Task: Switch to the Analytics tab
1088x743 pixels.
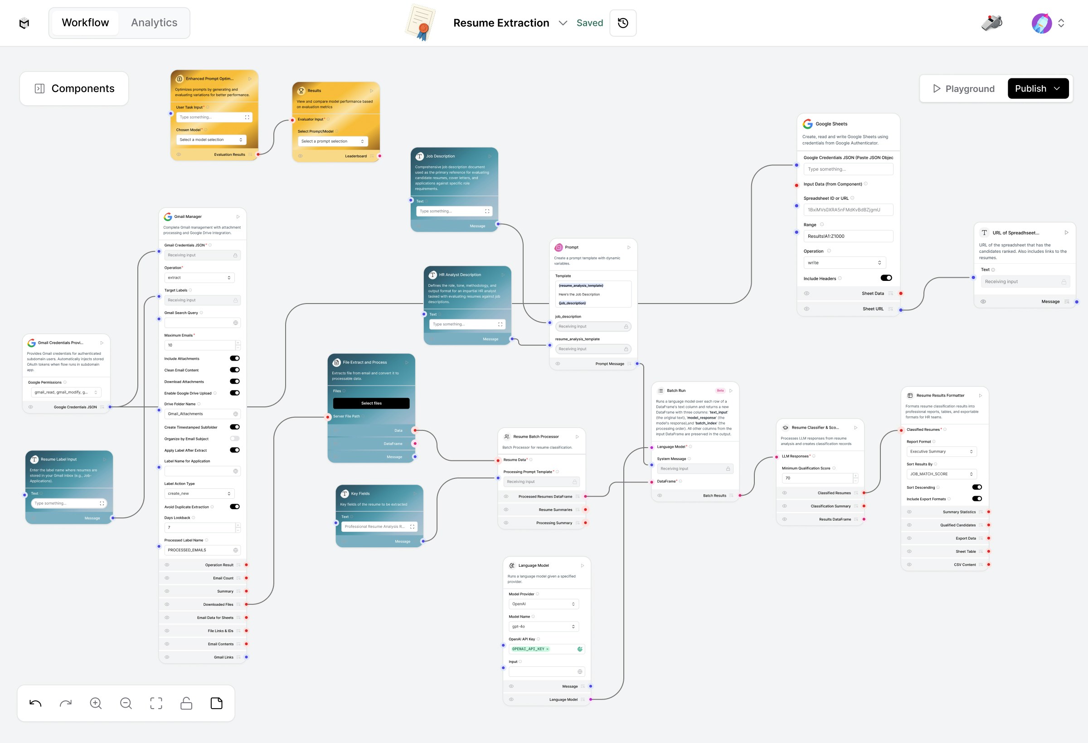Action: click(154, 23)
